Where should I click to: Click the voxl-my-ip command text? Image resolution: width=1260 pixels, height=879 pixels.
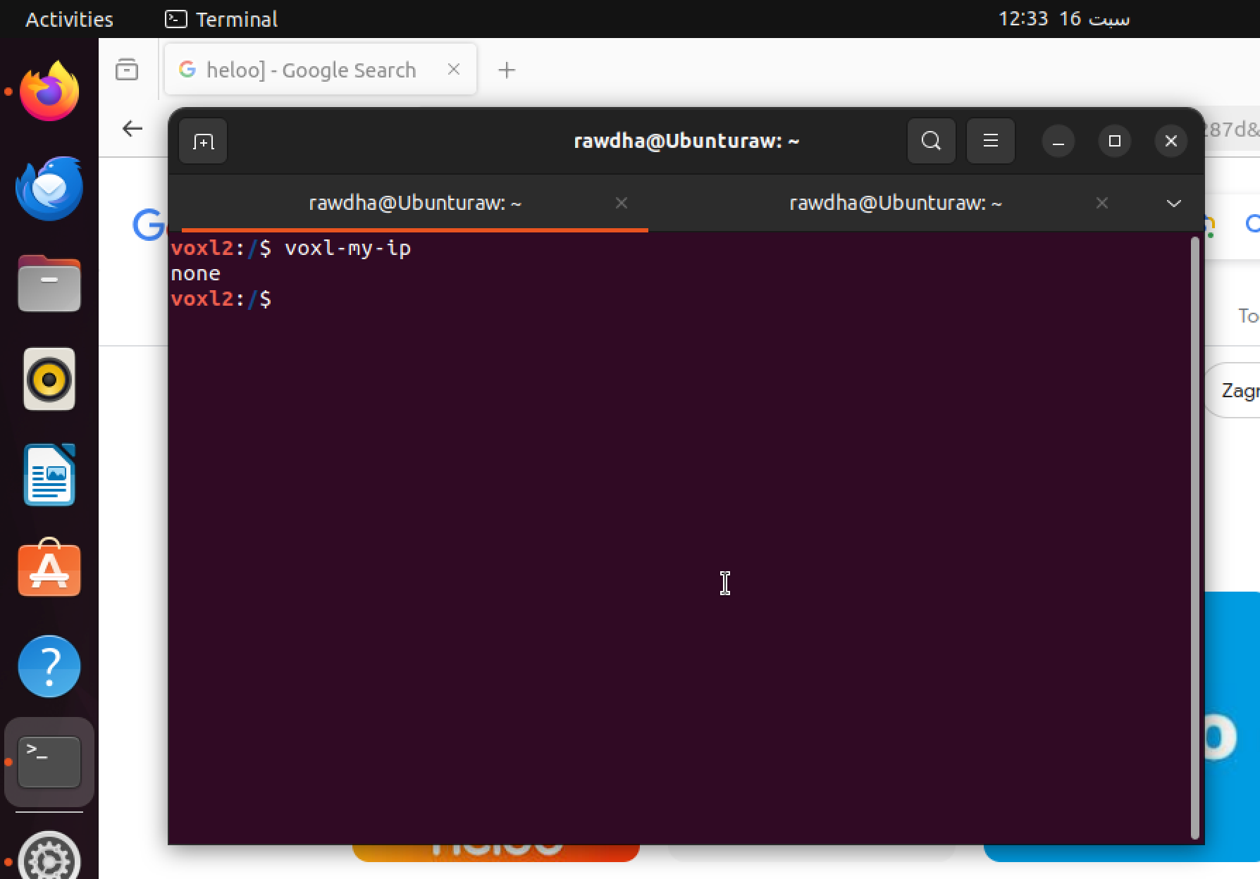[347, 249]
